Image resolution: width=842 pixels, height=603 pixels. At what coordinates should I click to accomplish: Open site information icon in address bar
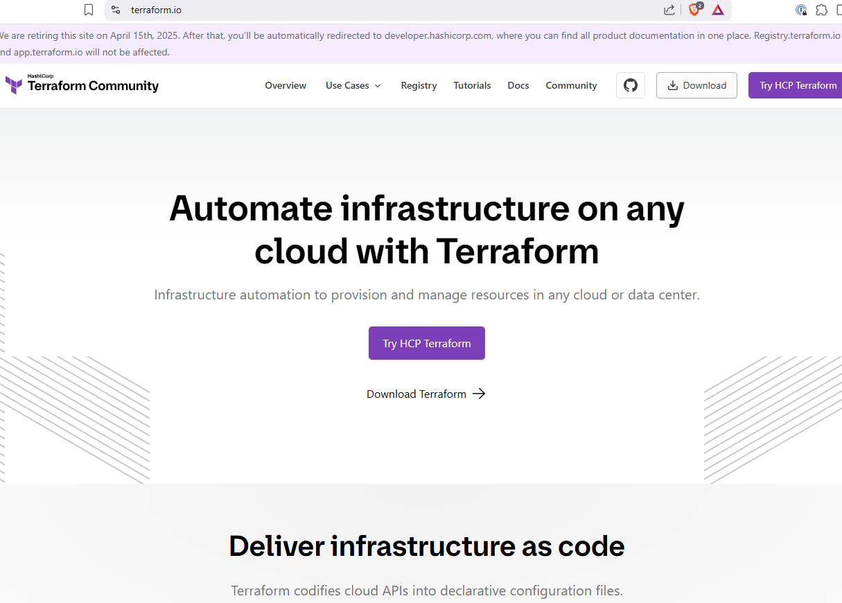pos(116,10)
